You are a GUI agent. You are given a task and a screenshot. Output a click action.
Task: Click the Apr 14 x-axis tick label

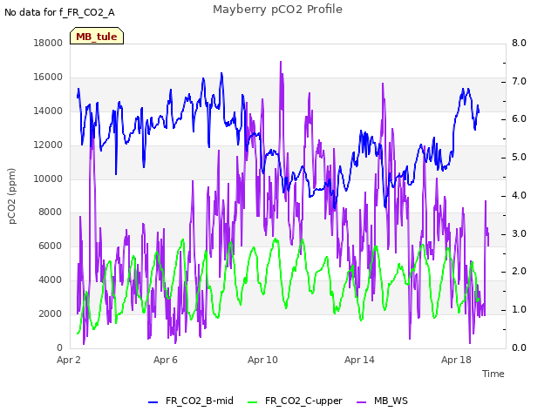359,360
